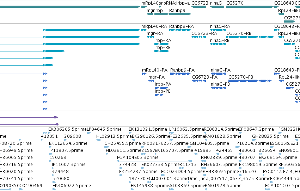Select the CG6723-RA transcript

click(x=199, y=37)
